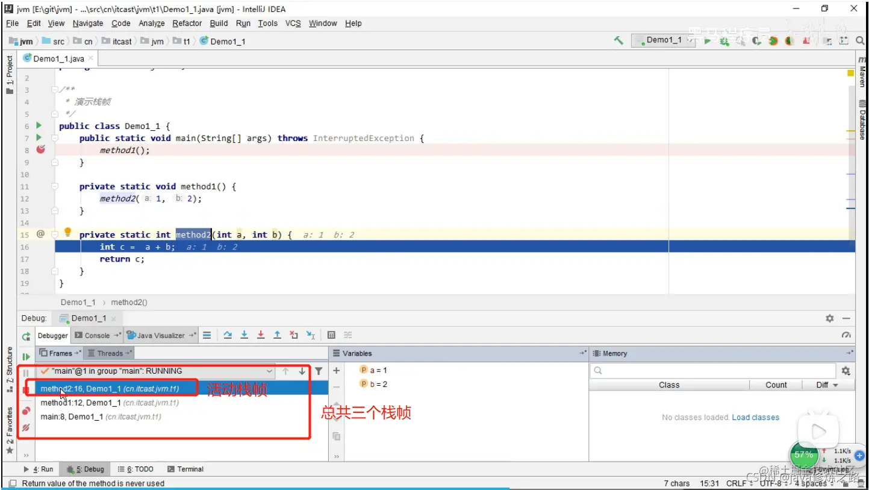Click the Run to Cursor icon

[311, 335]
